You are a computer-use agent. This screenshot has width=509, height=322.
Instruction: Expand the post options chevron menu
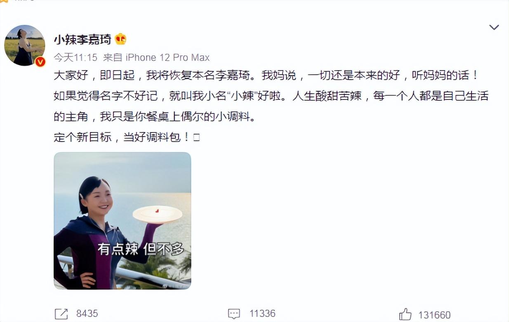coord(494,27)
